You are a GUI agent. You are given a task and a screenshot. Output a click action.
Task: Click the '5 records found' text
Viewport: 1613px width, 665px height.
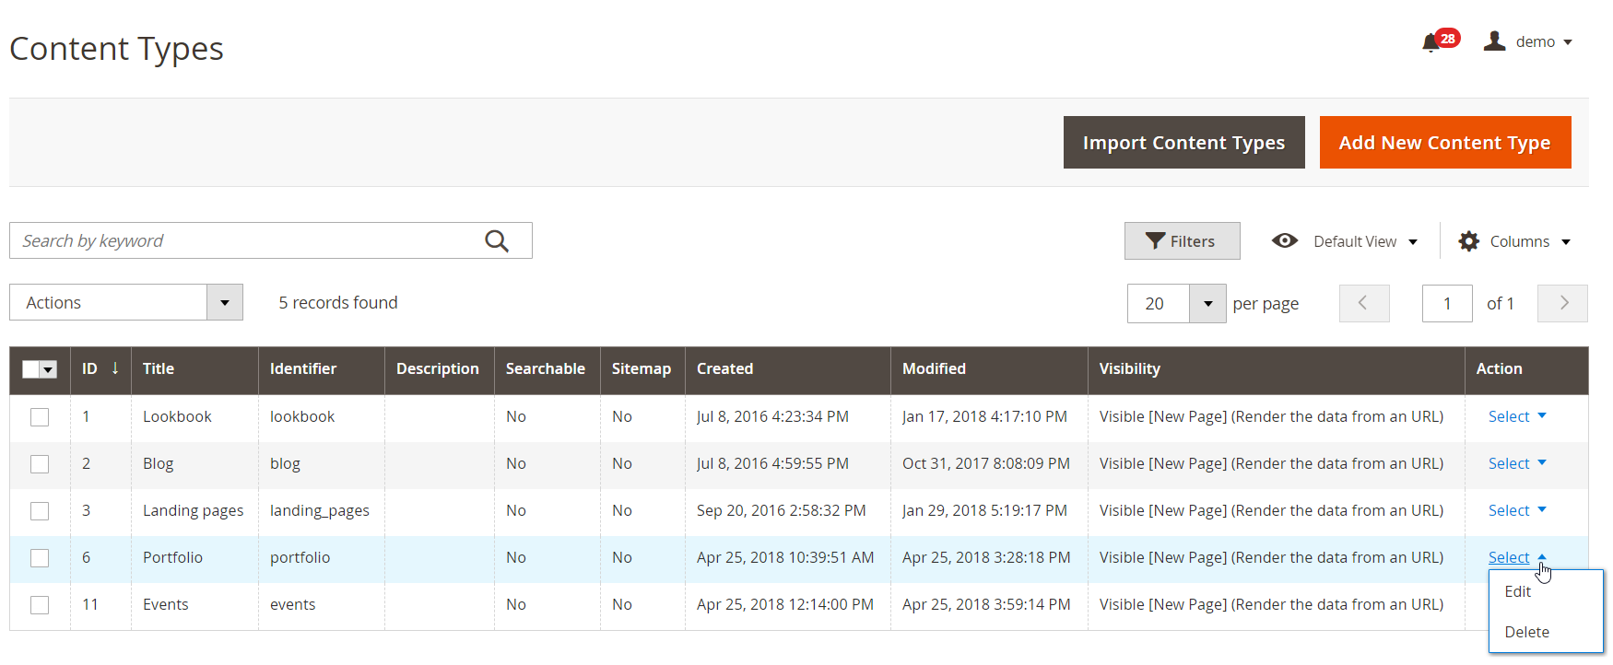pyautogui.click(x=338, y=302)
